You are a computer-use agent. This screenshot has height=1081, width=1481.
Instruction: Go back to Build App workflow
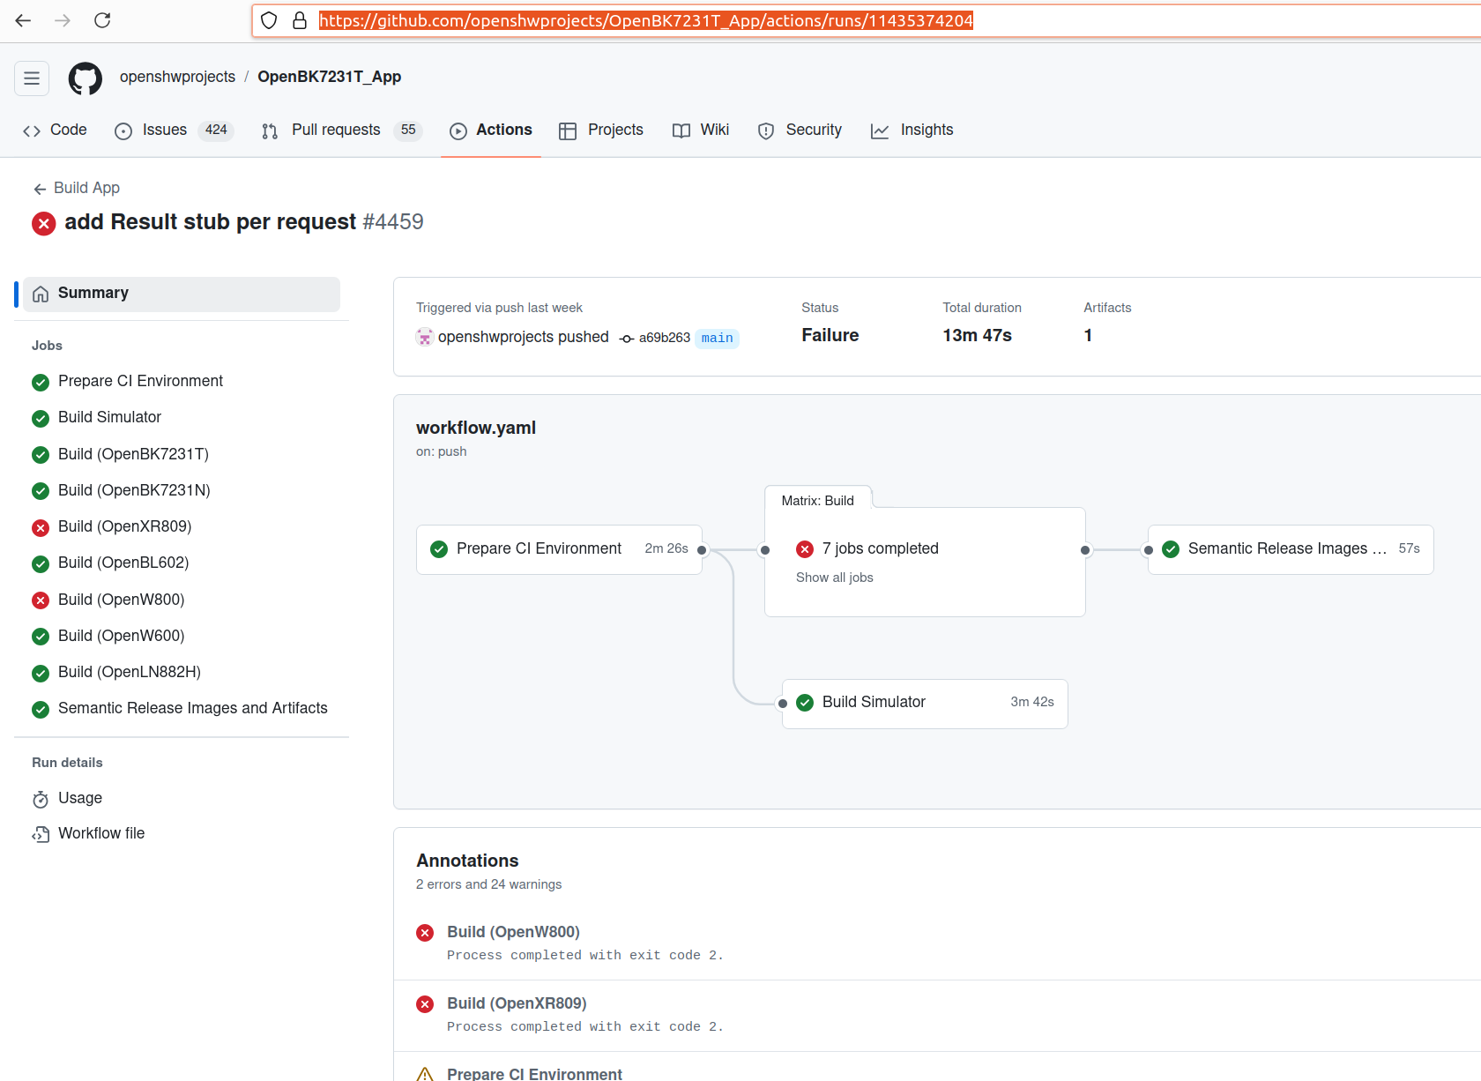click(76, 188)
